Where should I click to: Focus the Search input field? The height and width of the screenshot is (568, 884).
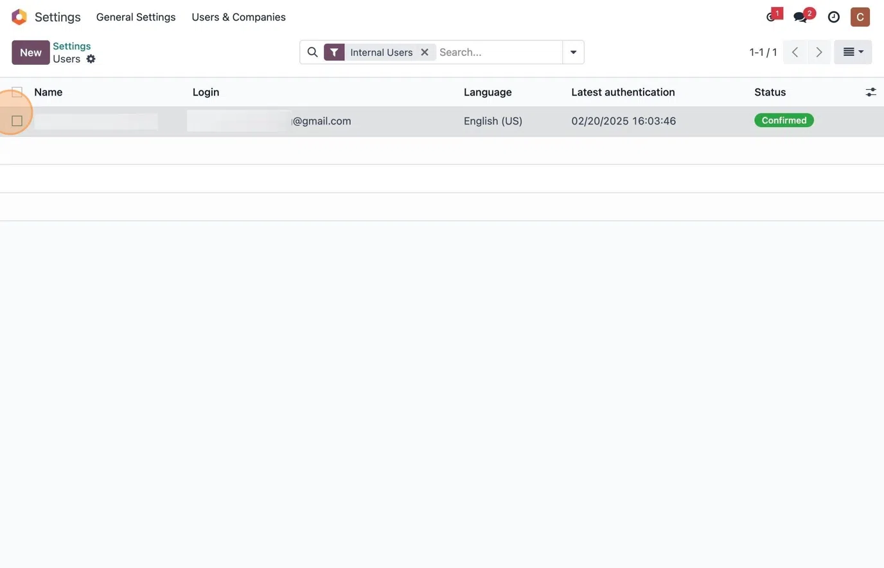(498, 52)
